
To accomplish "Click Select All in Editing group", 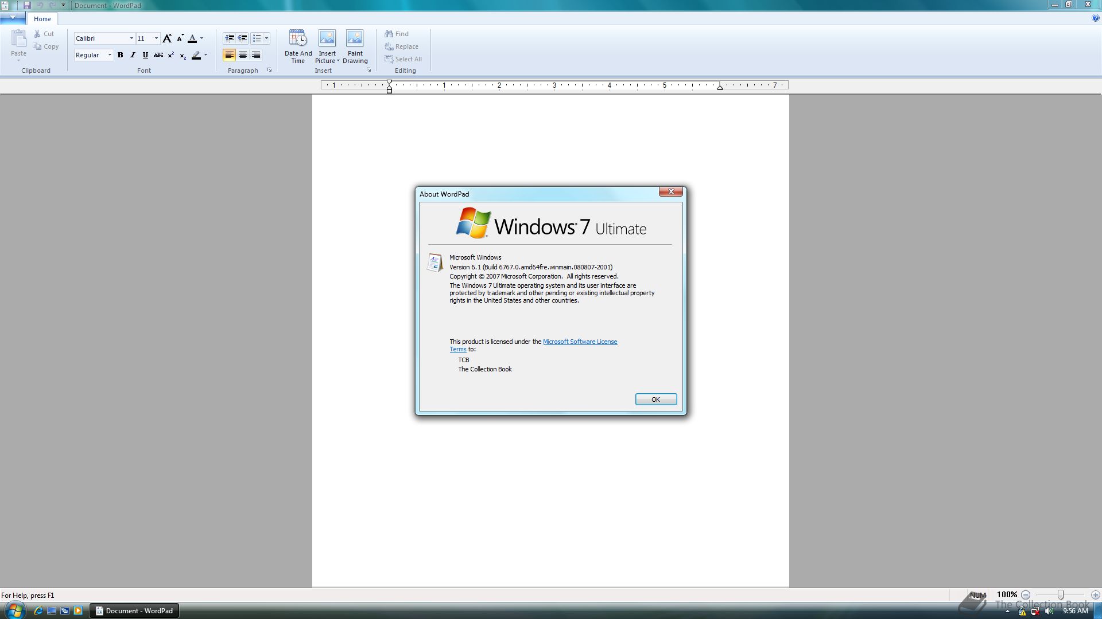I will 403,59.
